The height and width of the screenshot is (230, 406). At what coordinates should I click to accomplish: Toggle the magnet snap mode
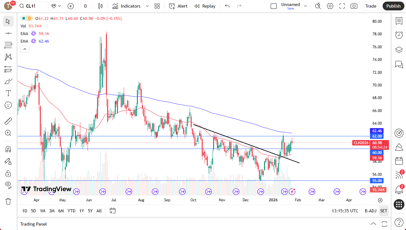click(8, 149)
